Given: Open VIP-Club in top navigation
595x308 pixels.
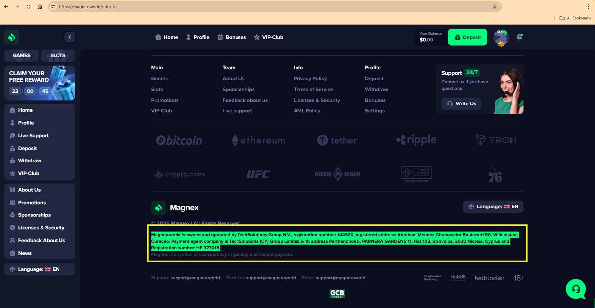Looking at the screenshot, I should click(x=268, y=37).
